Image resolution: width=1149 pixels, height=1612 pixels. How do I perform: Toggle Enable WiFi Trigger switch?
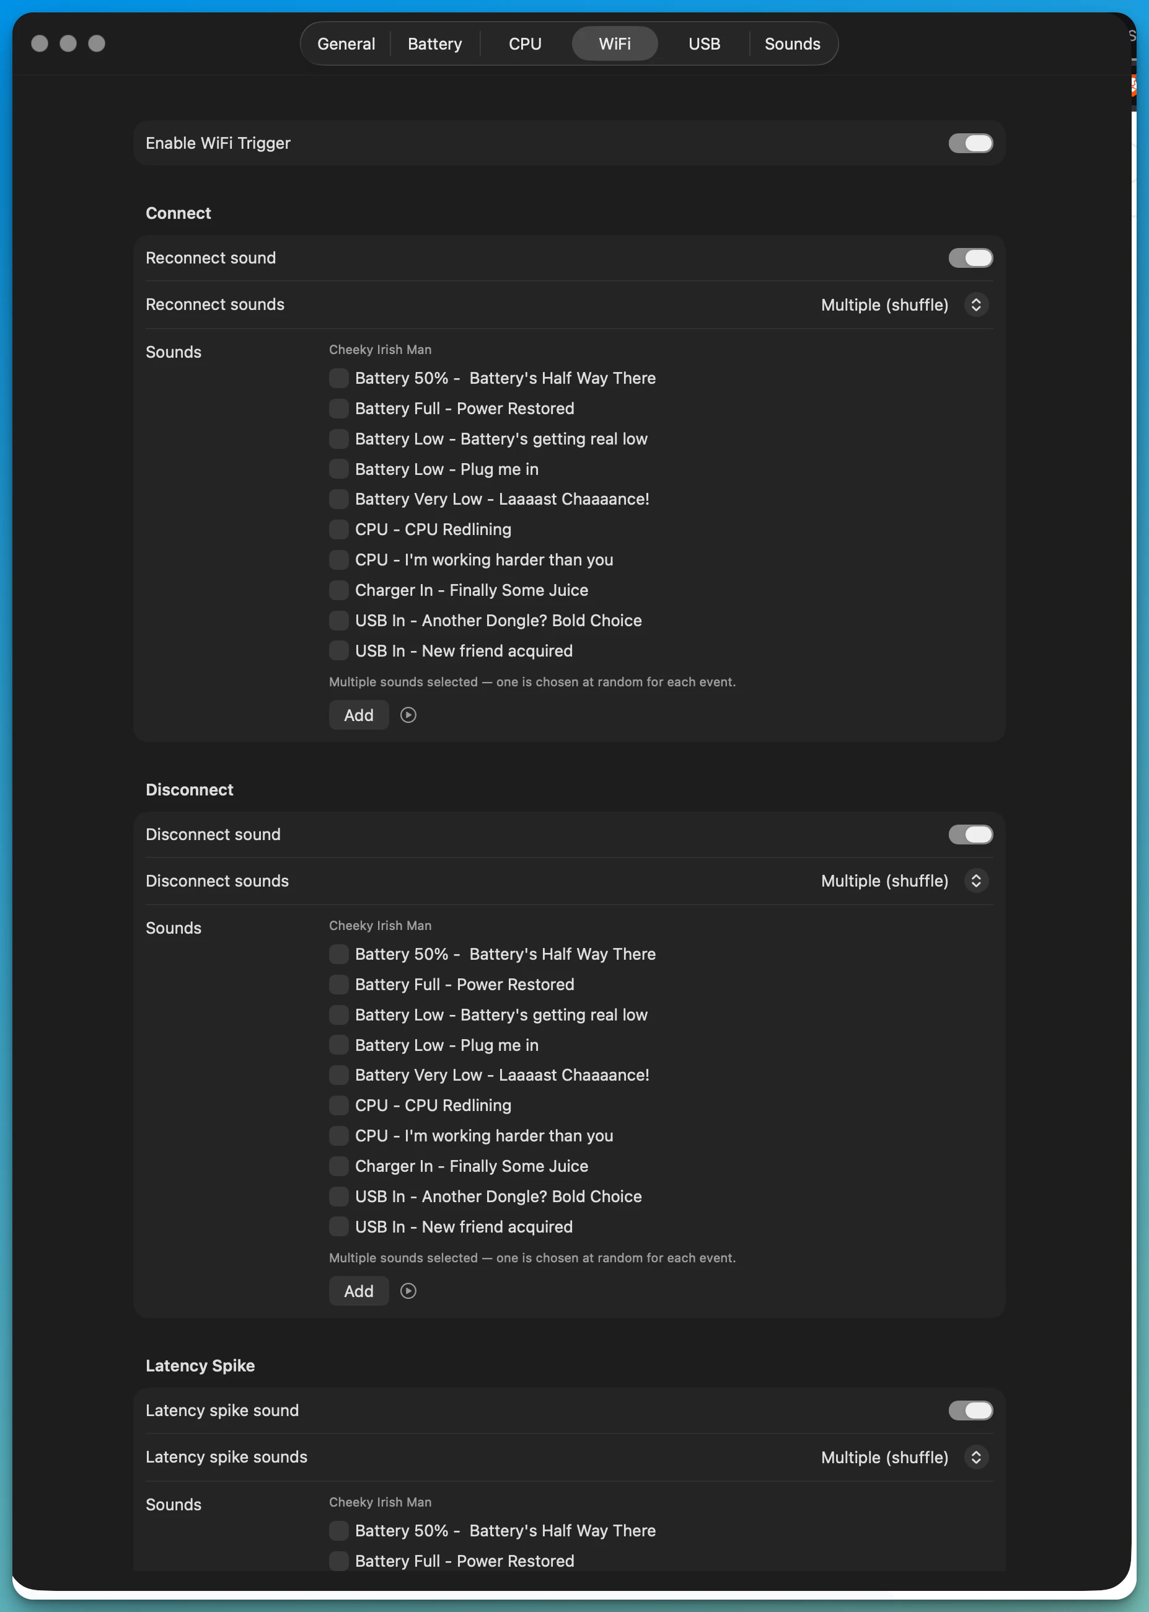click(x=970, y=144)
